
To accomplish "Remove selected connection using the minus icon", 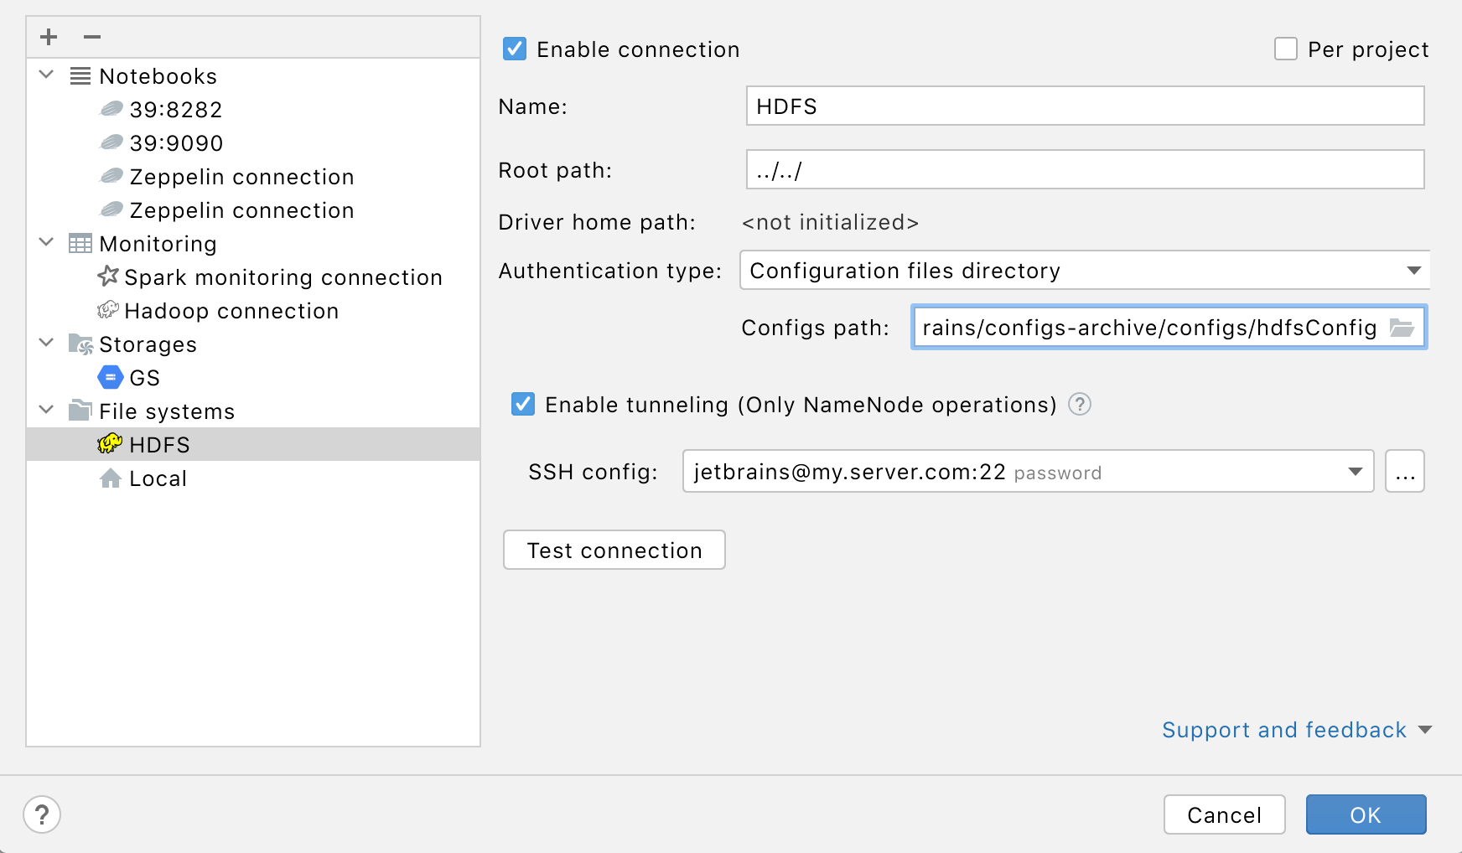I will (91, 37).
